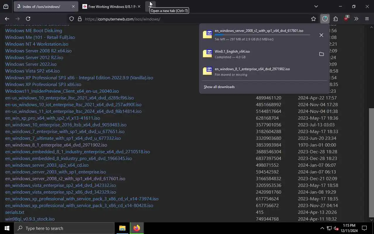Download Windows Vista SP2 x64.iso

[x=32, y=71]
